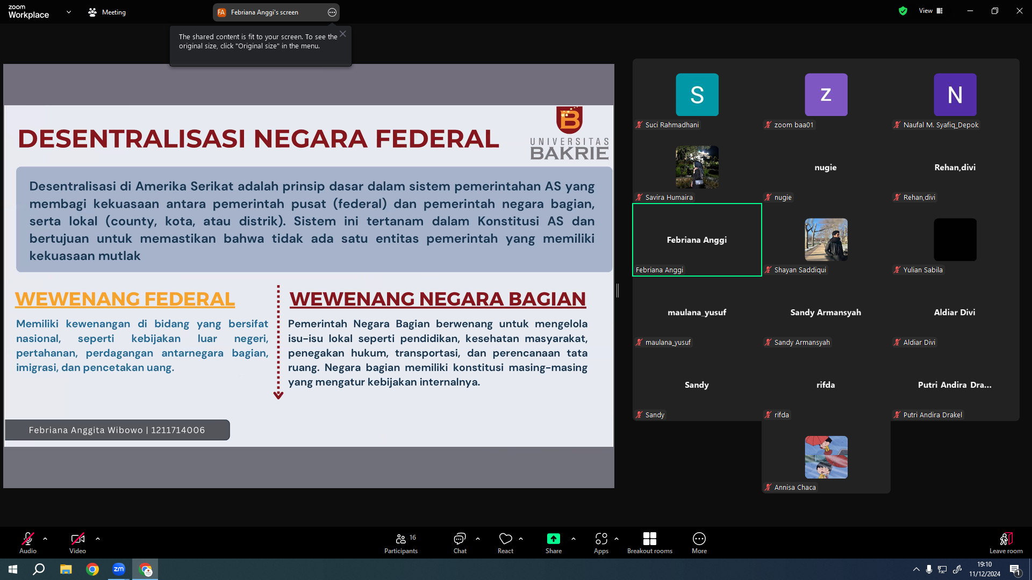The width and height of the screenshot is (1032, 580).
Task: Open the Participants panel
Action: click(x=401, y=542)
